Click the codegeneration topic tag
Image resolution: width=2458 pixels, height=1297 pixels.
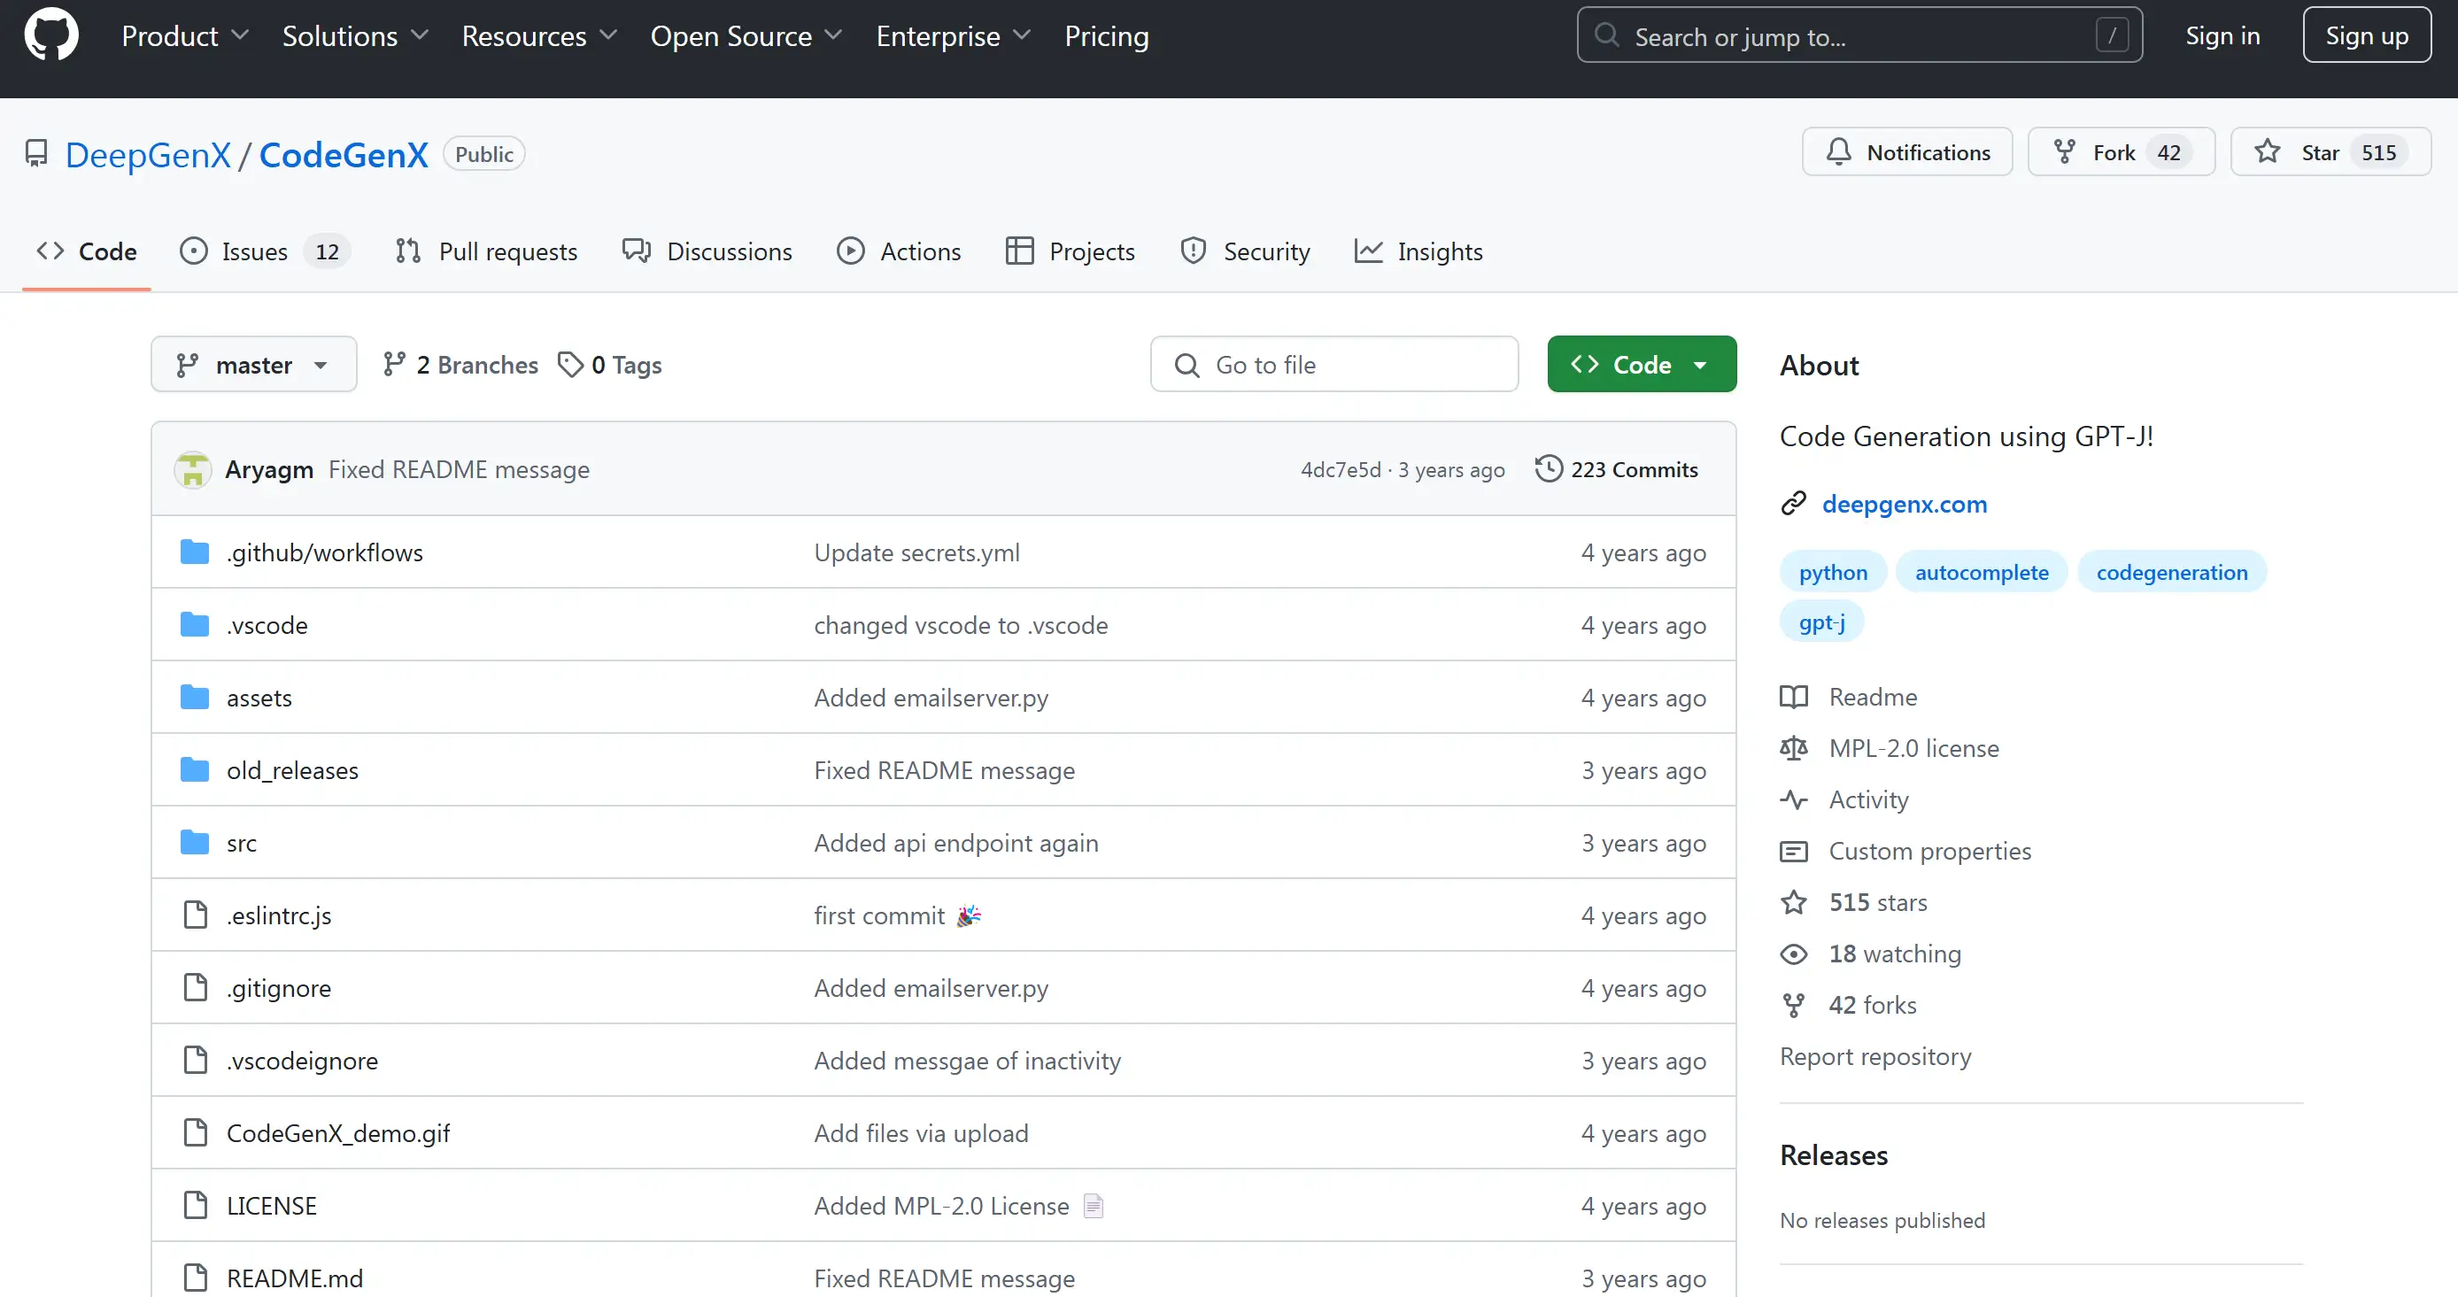[x=2172, y=573]
